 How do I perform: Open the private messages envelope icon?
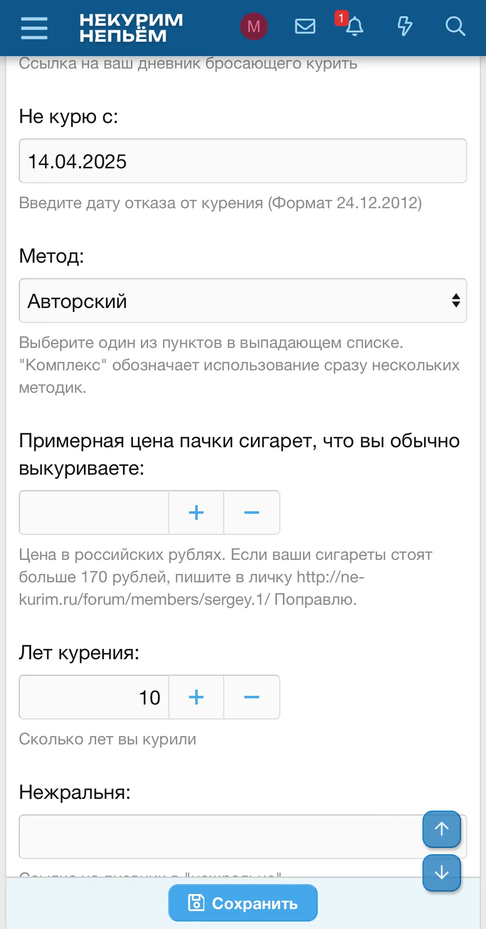(305, 27)
